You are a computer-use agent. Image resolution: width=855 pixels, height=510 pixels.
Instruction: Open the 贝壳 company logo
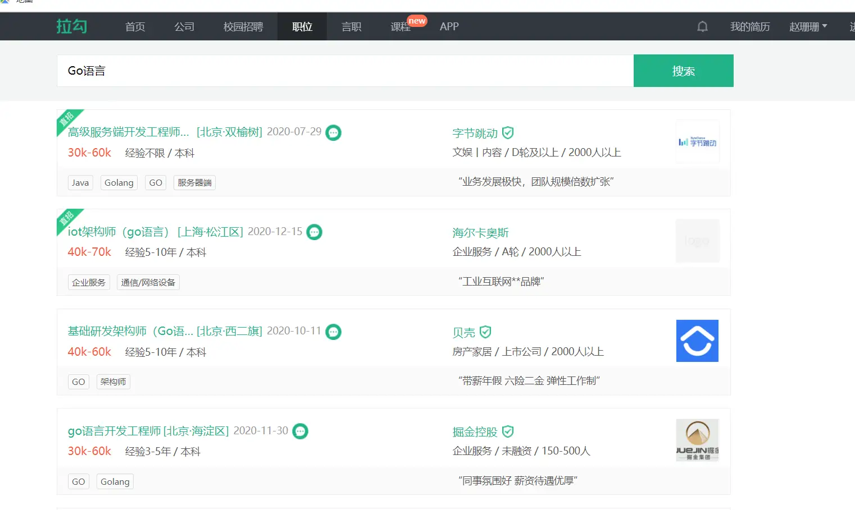697,341
